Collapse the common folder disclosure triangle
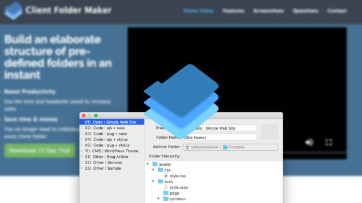This screenshot has width=362, height=203. pyautogui.click(x=158, y=198)
